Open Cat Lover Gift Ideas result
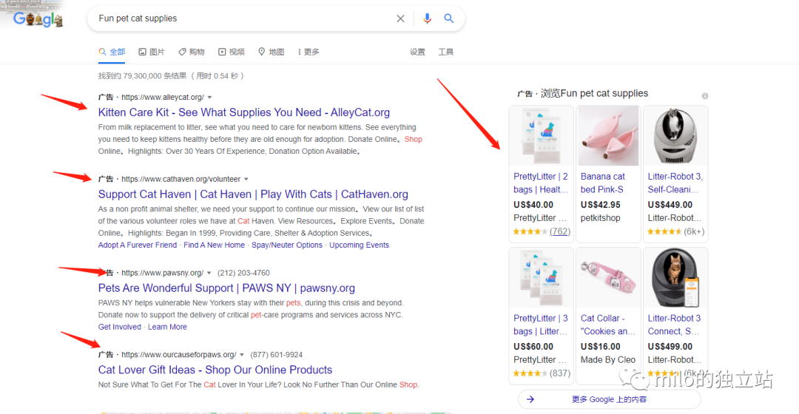The image size is (799, 414). (x=215, y=370)
